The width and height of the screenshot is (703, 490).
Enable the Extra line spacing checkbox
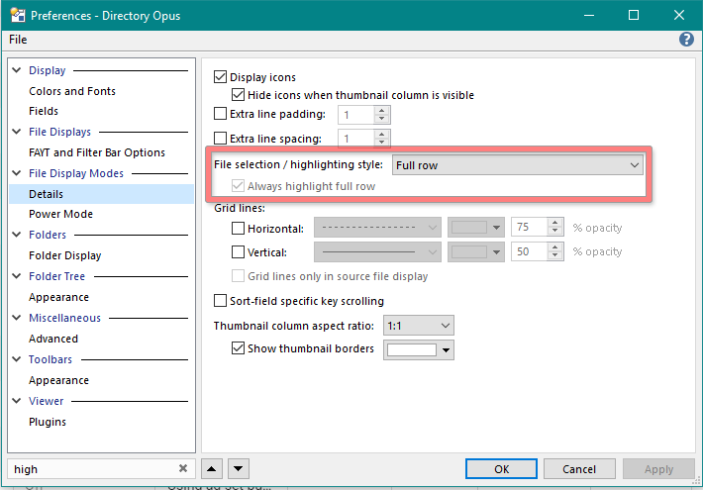coord(221,139)
